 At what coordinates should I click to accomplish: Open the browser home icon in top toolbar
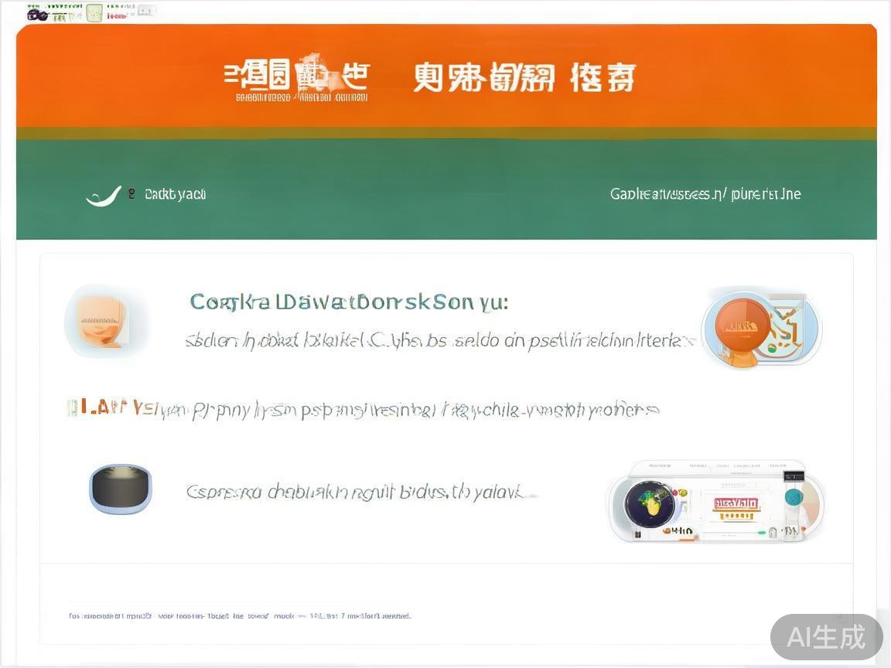93,12
